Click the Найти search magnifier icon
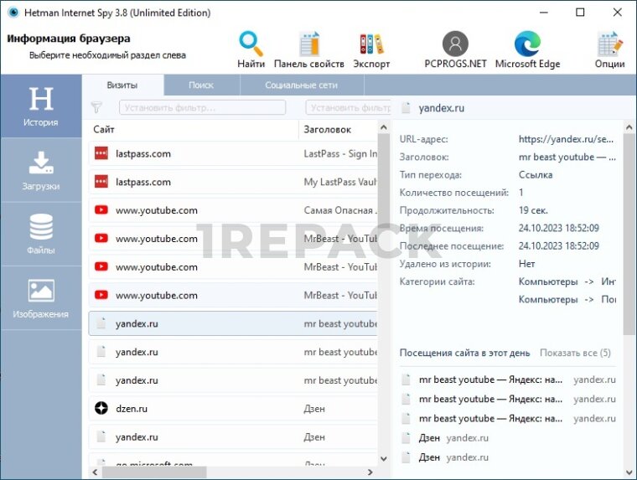 point(251,44)
